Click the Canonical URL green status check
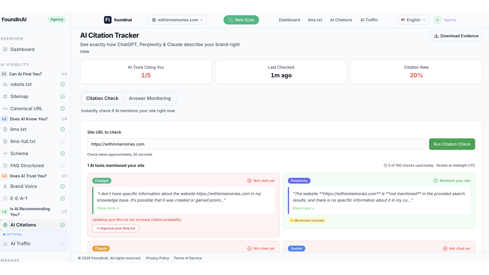This screenshot has height=275, width=489. pos(62,108)
